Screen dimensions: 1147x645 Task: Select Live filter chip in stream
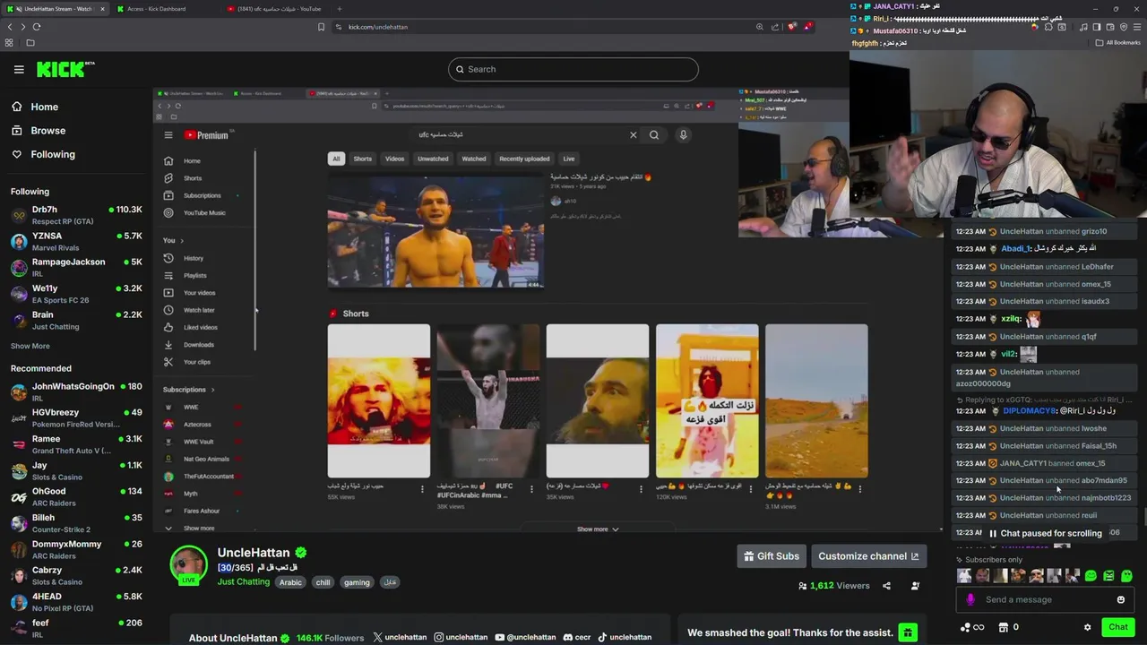coord(568,159)
